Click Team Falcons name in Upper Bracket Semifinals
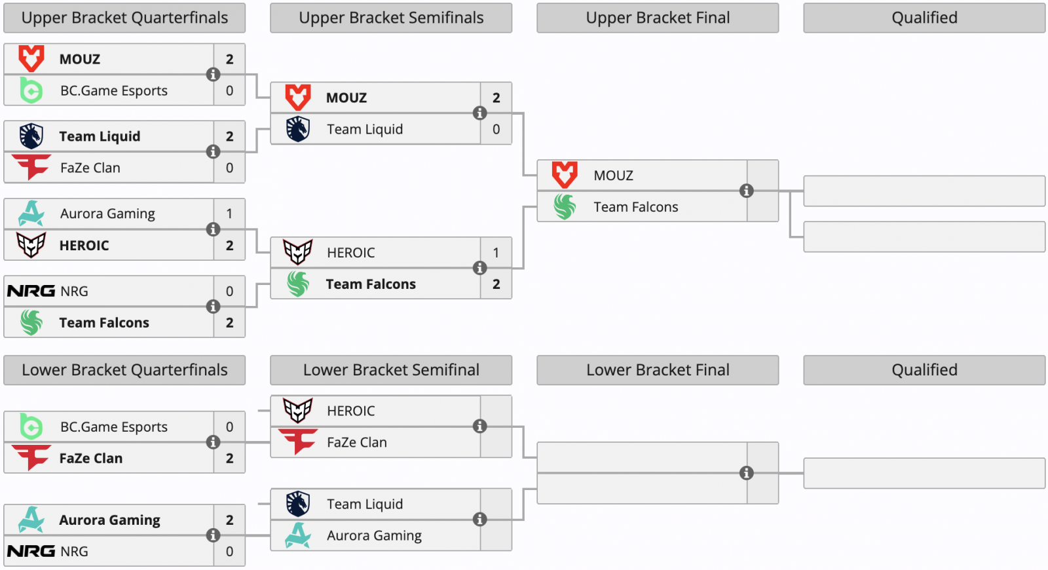The image size is (1048, 570). coord(371,284)
